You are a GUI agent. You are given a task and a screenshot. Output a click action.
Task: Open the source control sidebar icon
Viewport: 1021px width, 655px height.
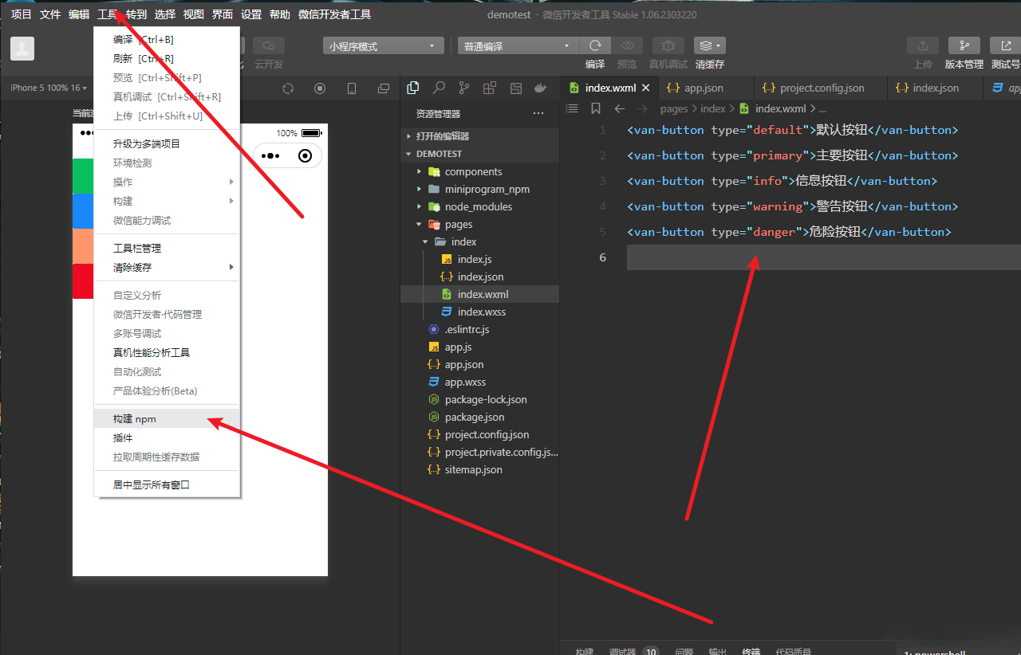coord(463,88)
